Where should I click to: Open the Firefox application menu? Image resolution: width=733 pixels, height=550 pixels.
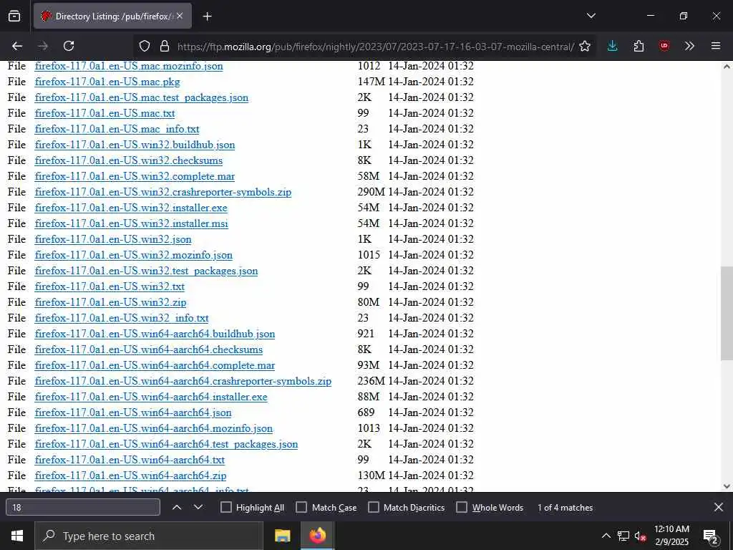pyautogui.click(x=716, y=46)
